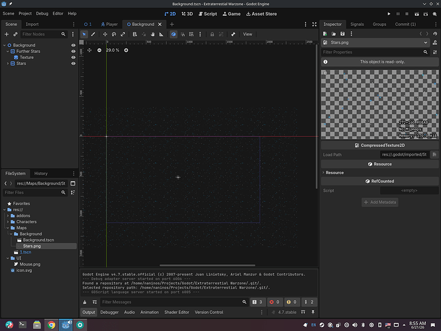Switch to the Signals tab

point(357,24)
